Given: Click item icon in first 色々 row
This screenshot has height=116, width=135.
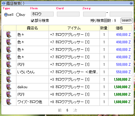Looking at the screenshot, I should pyautogui.click(x=9, y=34).
